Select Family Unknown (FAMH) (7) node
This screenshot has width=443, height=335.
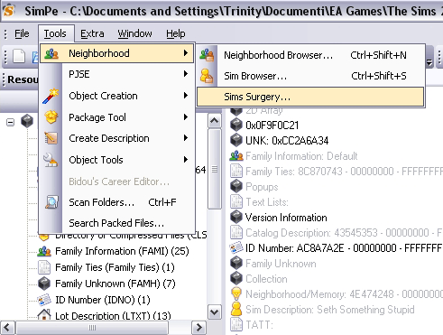[x=115, y=284]
